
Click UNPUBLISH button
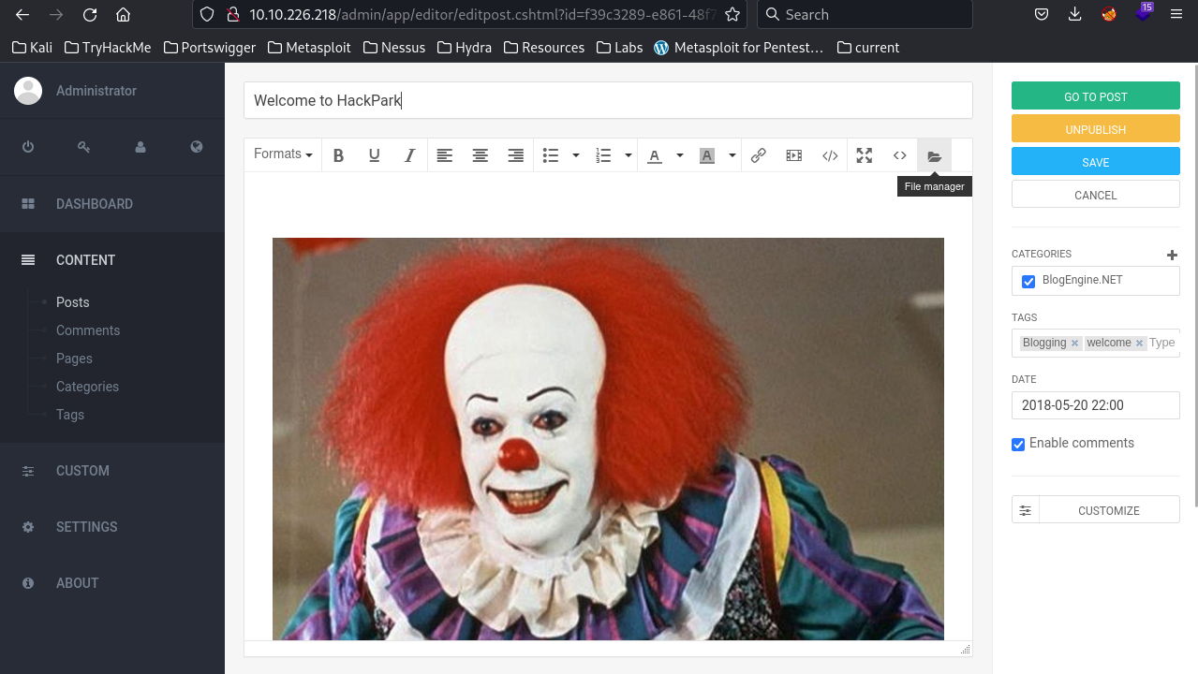pyautogui.click(x=1096, y=129)
